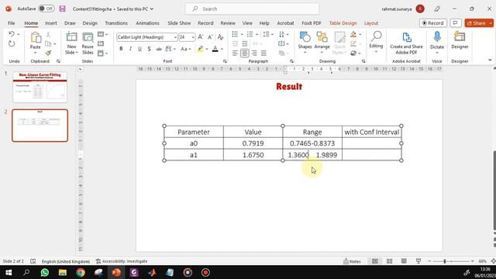Screen dimensions: 496x279
Task: Open Notes pane from status bar
Action: [x=352, y=261]
